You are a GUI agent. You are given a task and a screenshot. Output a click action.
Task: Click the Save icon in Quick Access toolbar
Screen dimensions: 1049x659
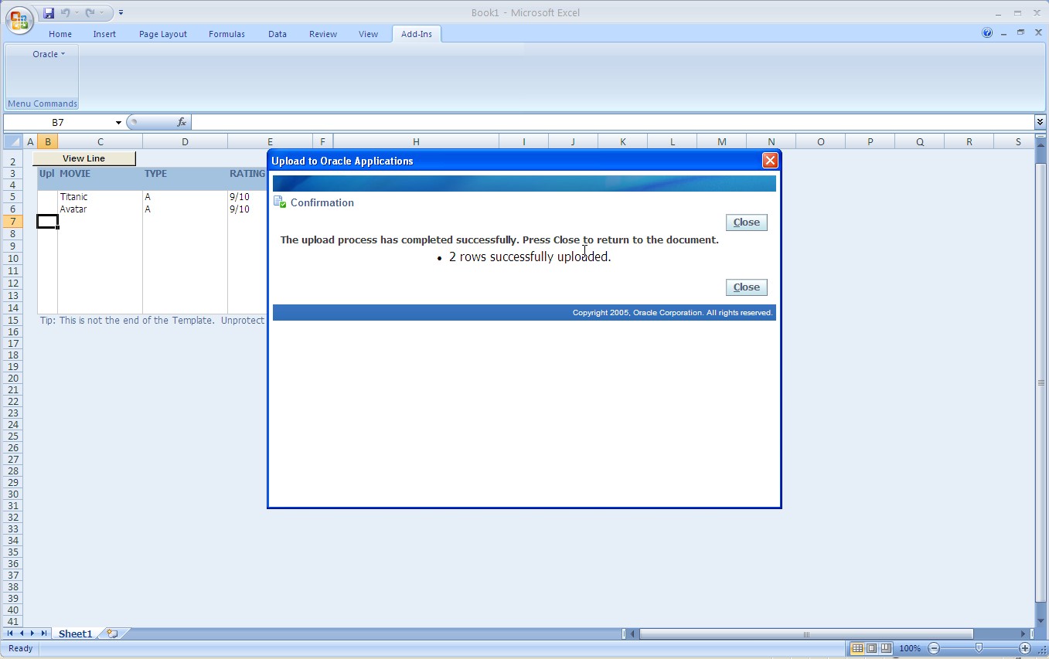(49, 12)
